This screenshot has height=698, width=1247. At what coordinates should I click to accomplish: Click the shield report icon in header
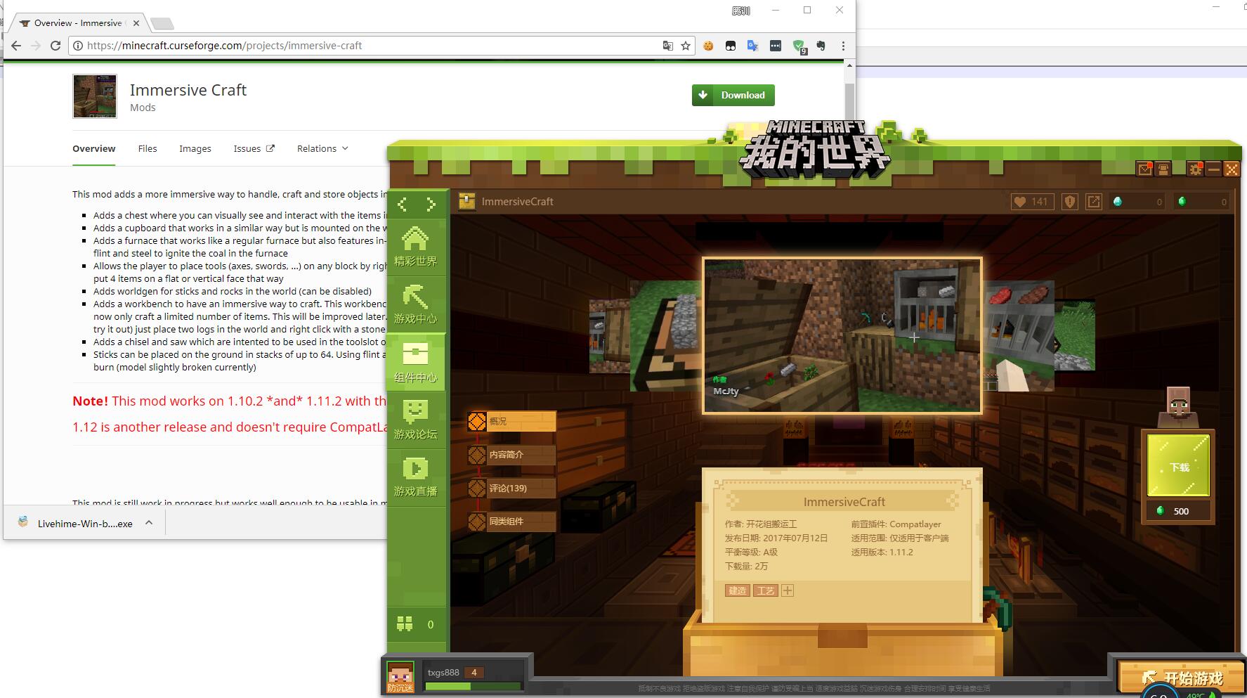[1070, 202]
